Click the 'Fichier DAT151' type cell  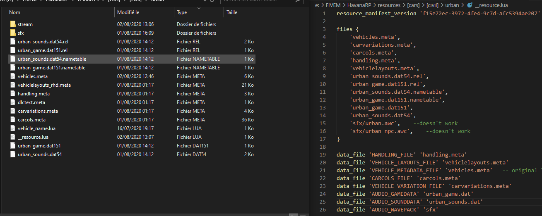[x=193, y=146]
